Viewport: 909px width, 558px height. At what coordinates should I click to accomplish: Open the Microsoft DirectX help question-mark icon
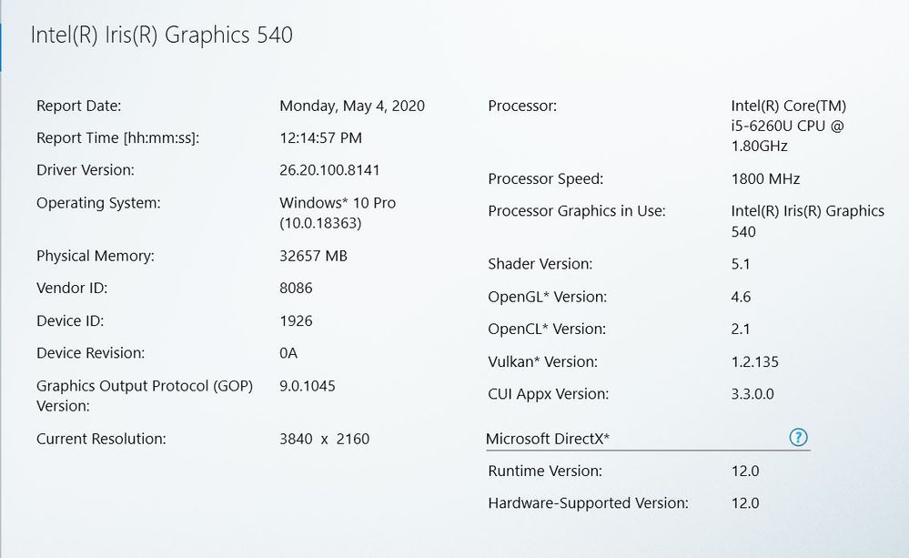(x=798, y=437)
